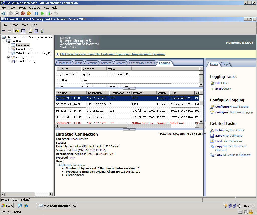Click the Start Query arrow icon

[212, 89]
